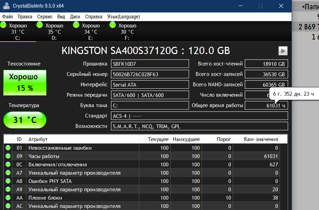
Task: Click green status dot for attribute A9
Action: click(x=8, y=189)
